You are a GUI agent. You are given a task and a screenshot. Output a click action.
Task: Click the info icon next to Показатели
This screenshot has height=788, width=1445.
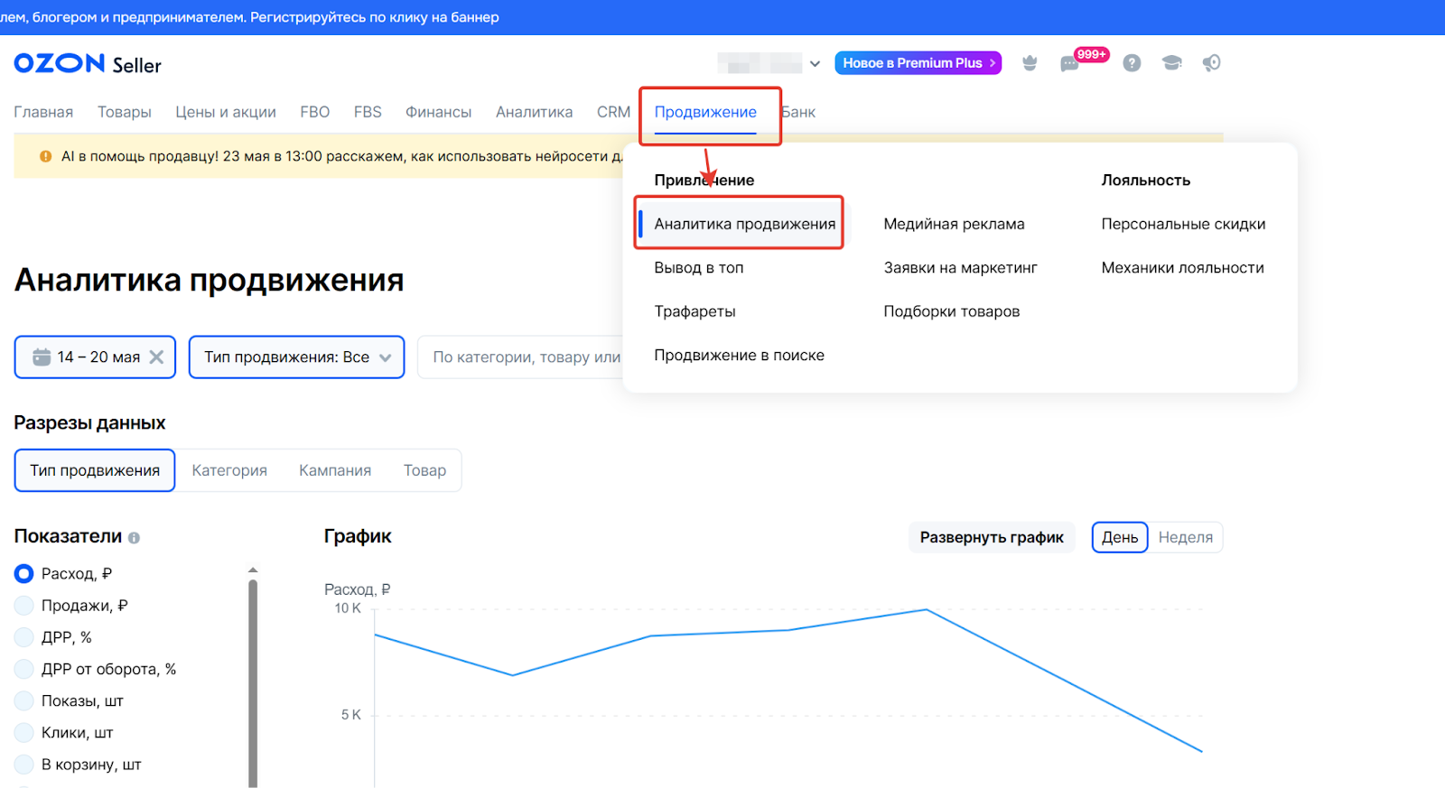point(134,538)
